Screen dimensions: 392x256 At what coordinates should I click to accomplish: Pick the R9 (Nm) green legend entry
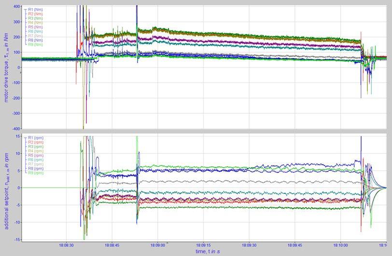(x=35, y=44)
